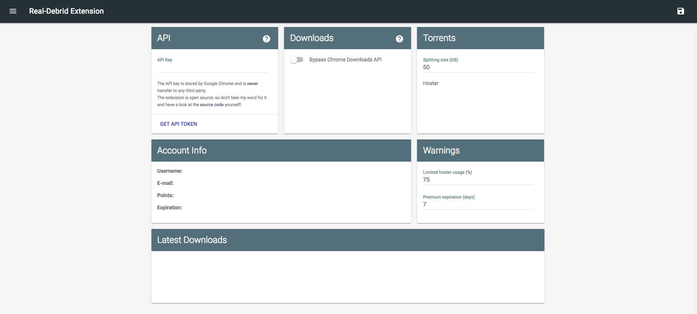The image size is (697, 314).
Task: Open the source code link
Action: point(212,105)
